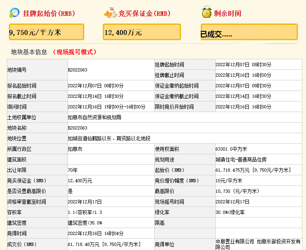Click the 建筑密度<35.0% value
The height and width of the screenshot is (250, 306).
point(85,223)
